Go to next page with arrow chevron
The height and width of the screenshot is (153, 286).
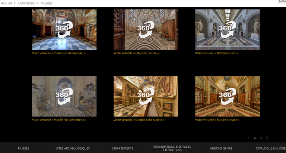[x=267, y=138]
